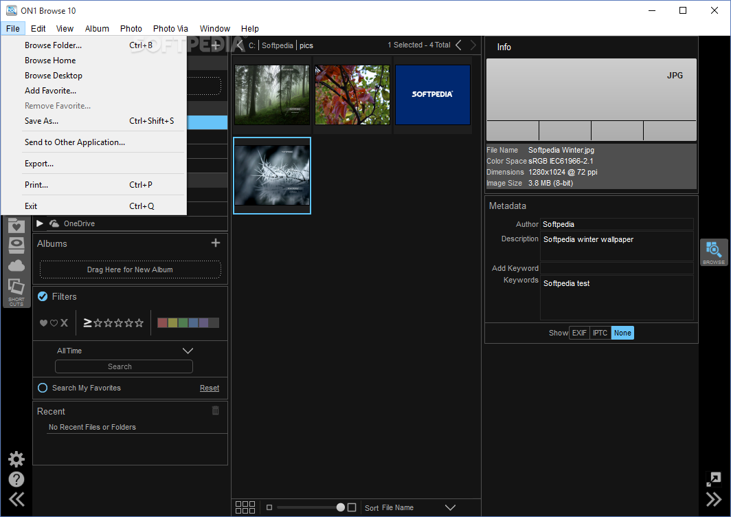Click the cloud storage shortcut icon
The image size is (731, 517).
click(x=16, y=266)
